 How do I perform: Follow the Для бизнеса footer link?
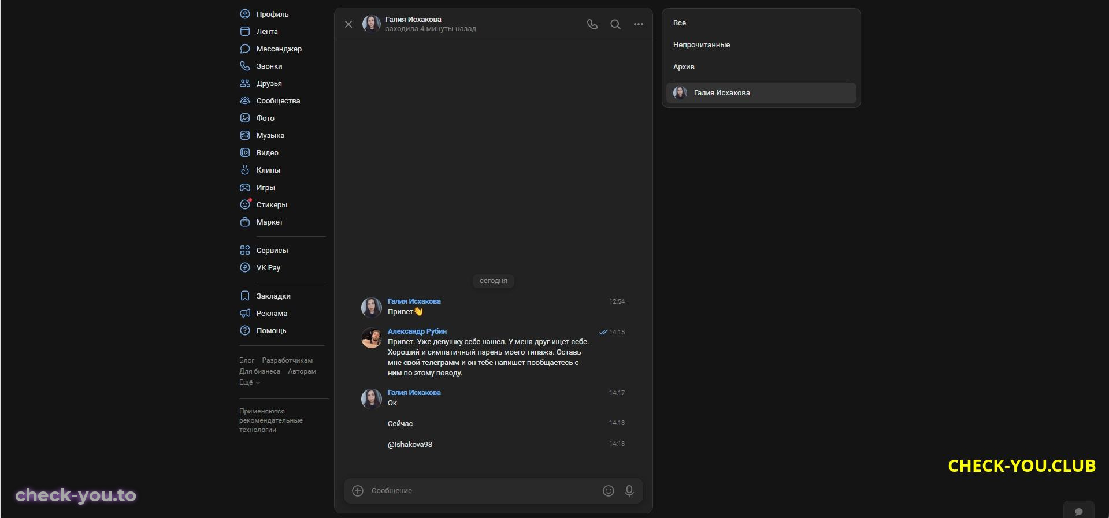click(260, 371)
